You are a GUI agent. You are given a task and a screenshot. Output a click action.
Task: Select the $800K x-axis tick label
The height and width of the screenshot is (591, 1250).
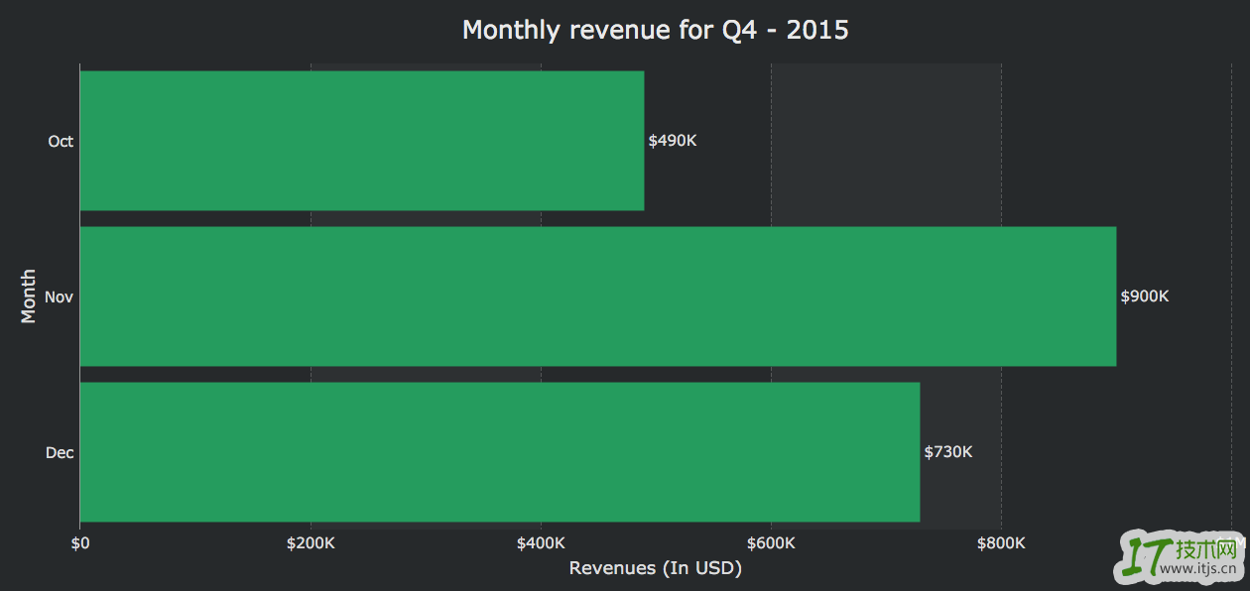point(1001,543)
